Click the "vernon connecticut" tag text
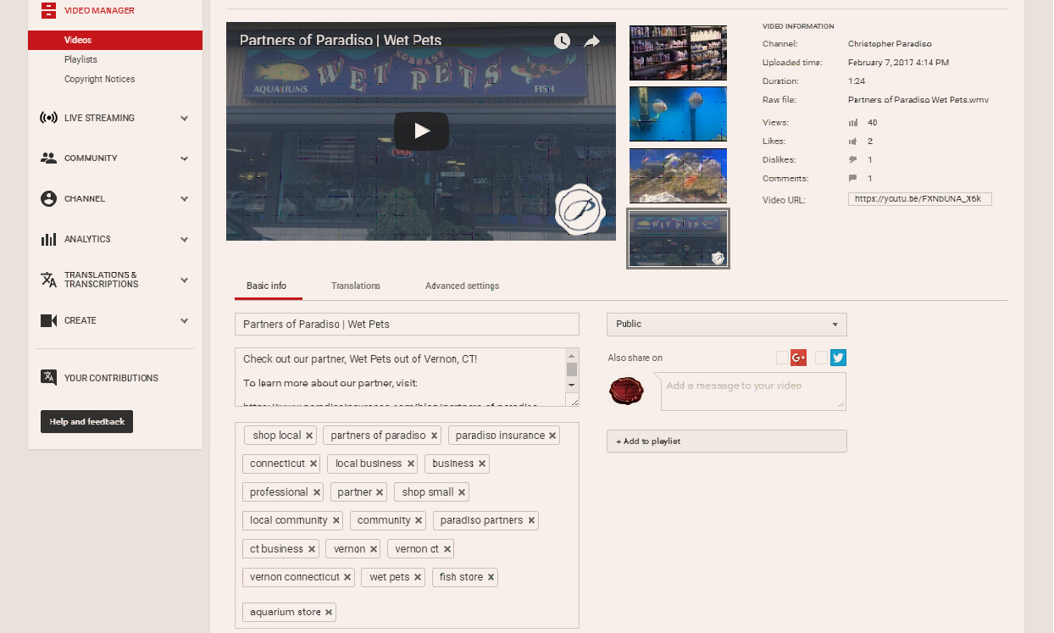The height and width of the screenshot is (633, 1054). click(295, 577)
